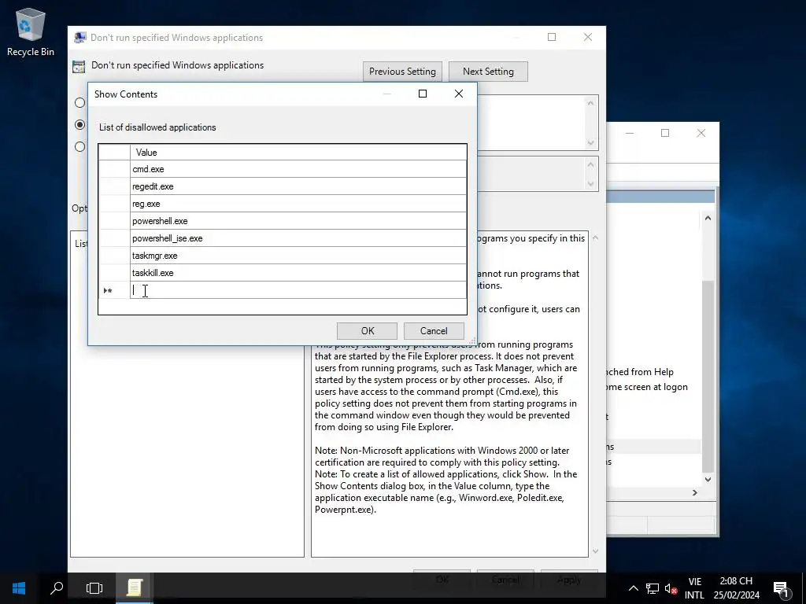
Task: Open the muted volume tray icon
Action: (671, 588)
